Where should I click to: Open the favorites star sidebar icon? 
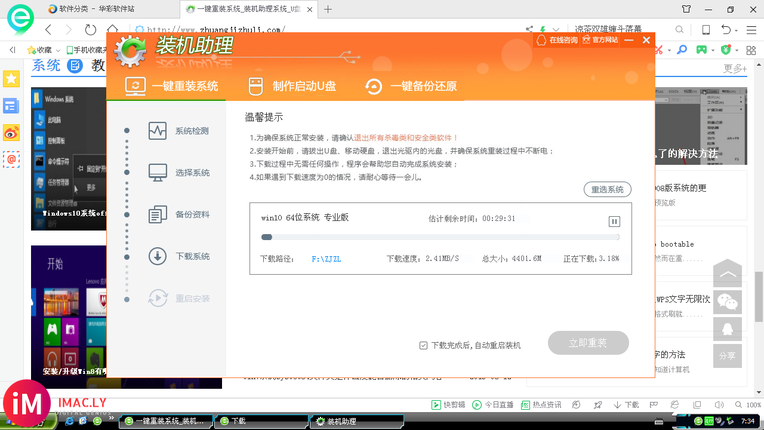(x=11, y=78)
